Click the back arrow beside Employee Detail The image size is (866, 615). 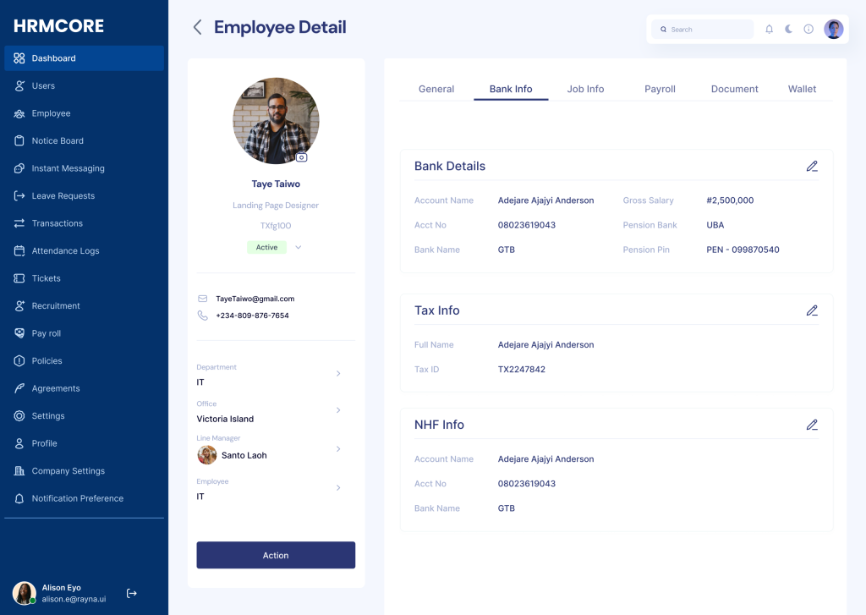pos(197,27)
